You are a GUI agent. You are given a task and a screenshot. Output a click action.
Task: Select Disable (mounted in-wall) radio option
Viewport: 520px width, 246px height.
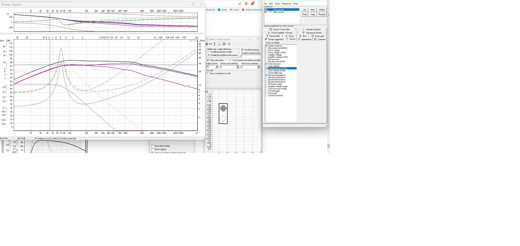tap(209, 52)
